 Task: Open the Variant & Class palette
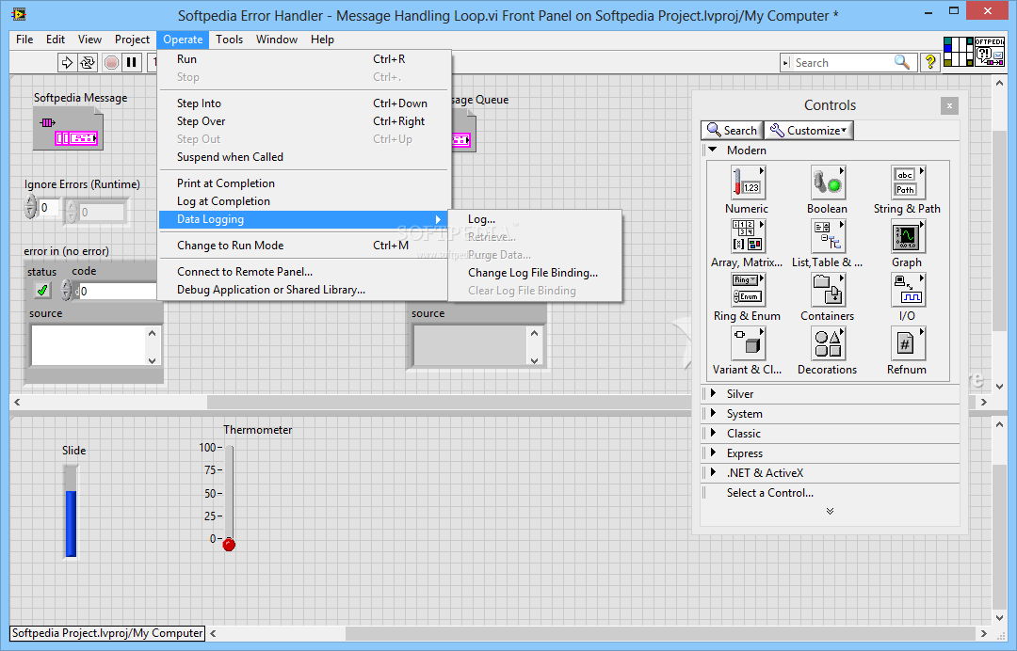tap(747, 343)
